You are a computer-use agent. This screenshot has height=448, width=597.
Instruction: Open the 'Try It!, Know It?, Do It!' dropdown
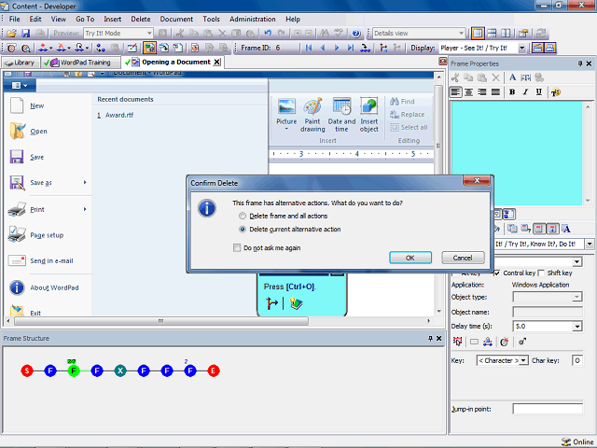(590, 244)
